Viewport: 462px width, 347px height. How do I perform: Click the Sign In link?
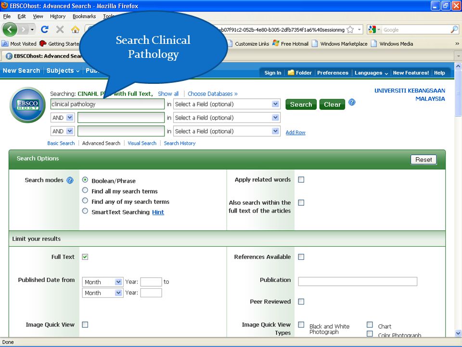tap(272, 73)
